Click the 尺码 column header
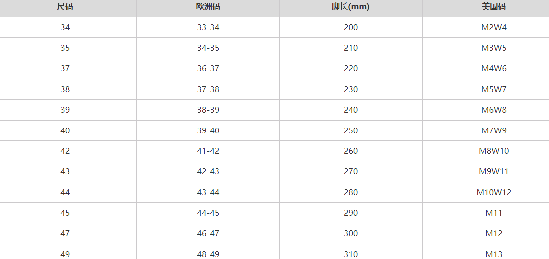The image size is (549, 259). click(x=65, y=7)
